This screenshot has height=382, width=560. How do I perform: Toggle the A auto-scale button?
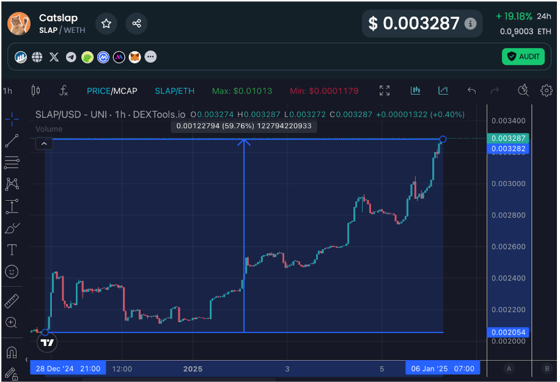pyautogui.click(x=509, y=369)
